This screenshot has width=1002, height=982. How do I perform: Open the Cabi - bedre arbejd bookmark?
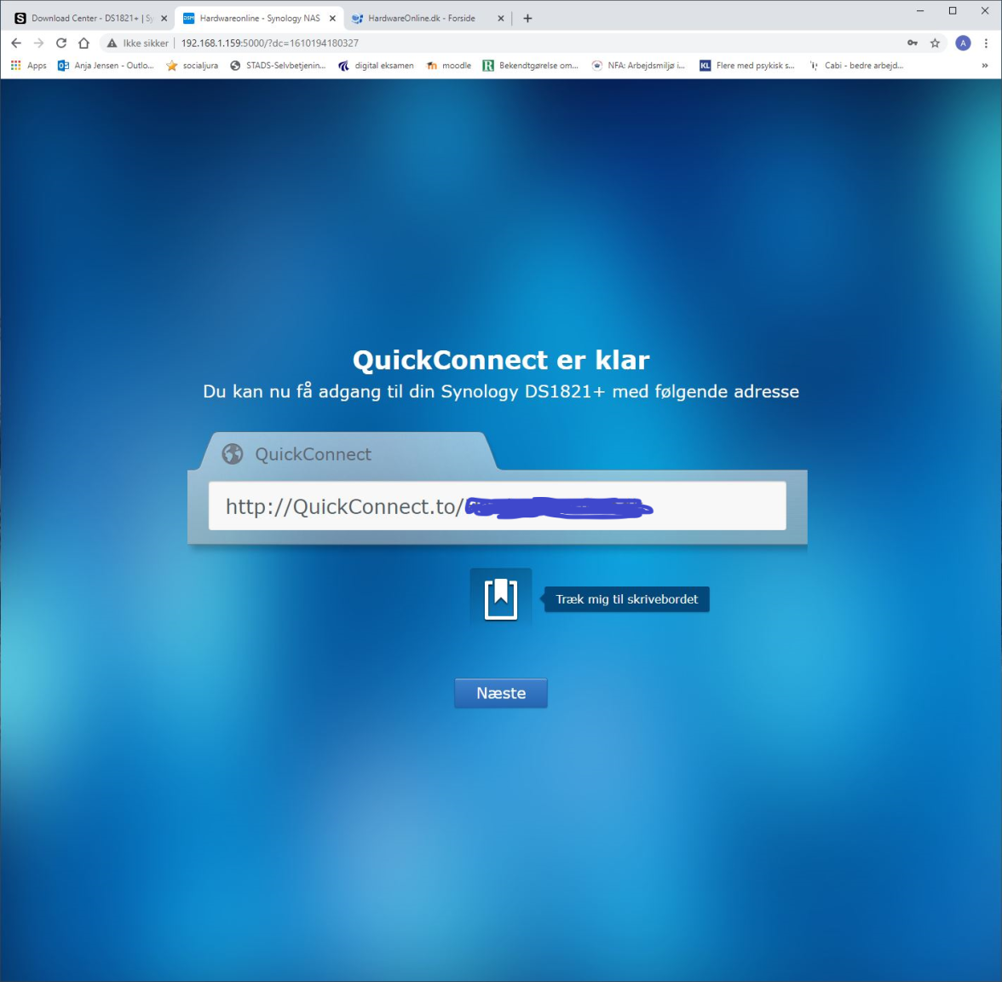[856, 65]
